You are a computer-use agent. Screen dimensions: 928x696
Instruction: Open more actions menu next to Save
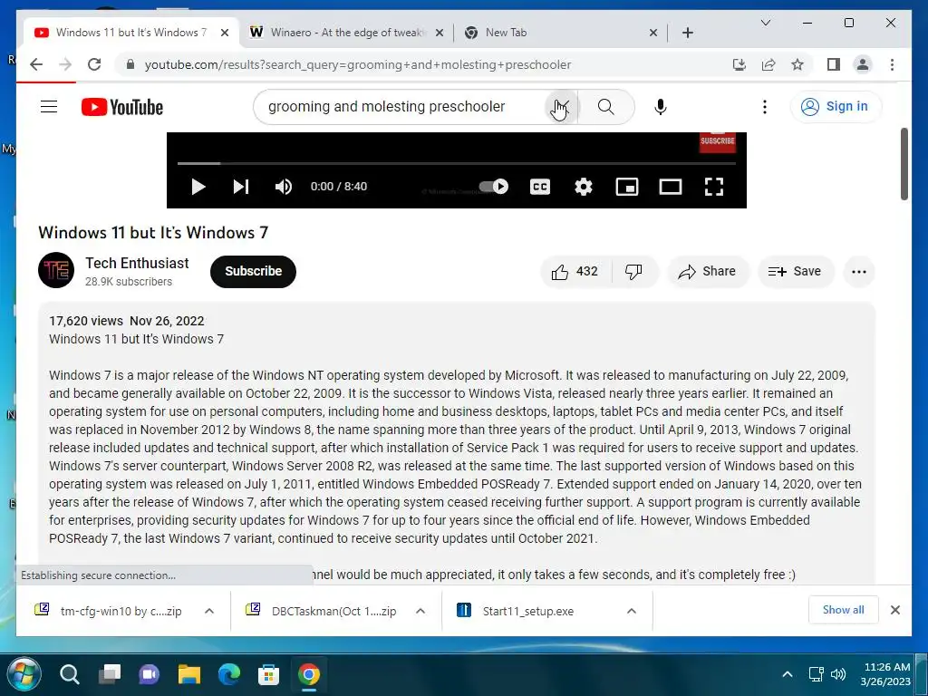[859, 272]
